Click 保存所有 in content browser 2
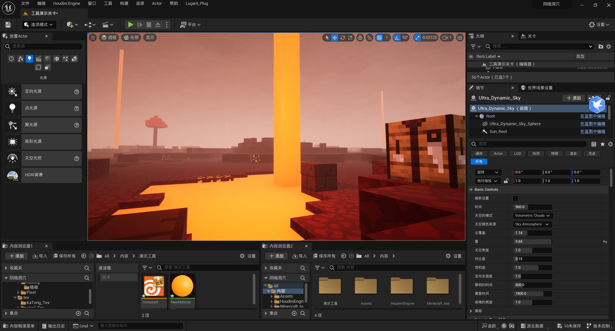Screen dimensions: 615x331 tap(324, 256)
